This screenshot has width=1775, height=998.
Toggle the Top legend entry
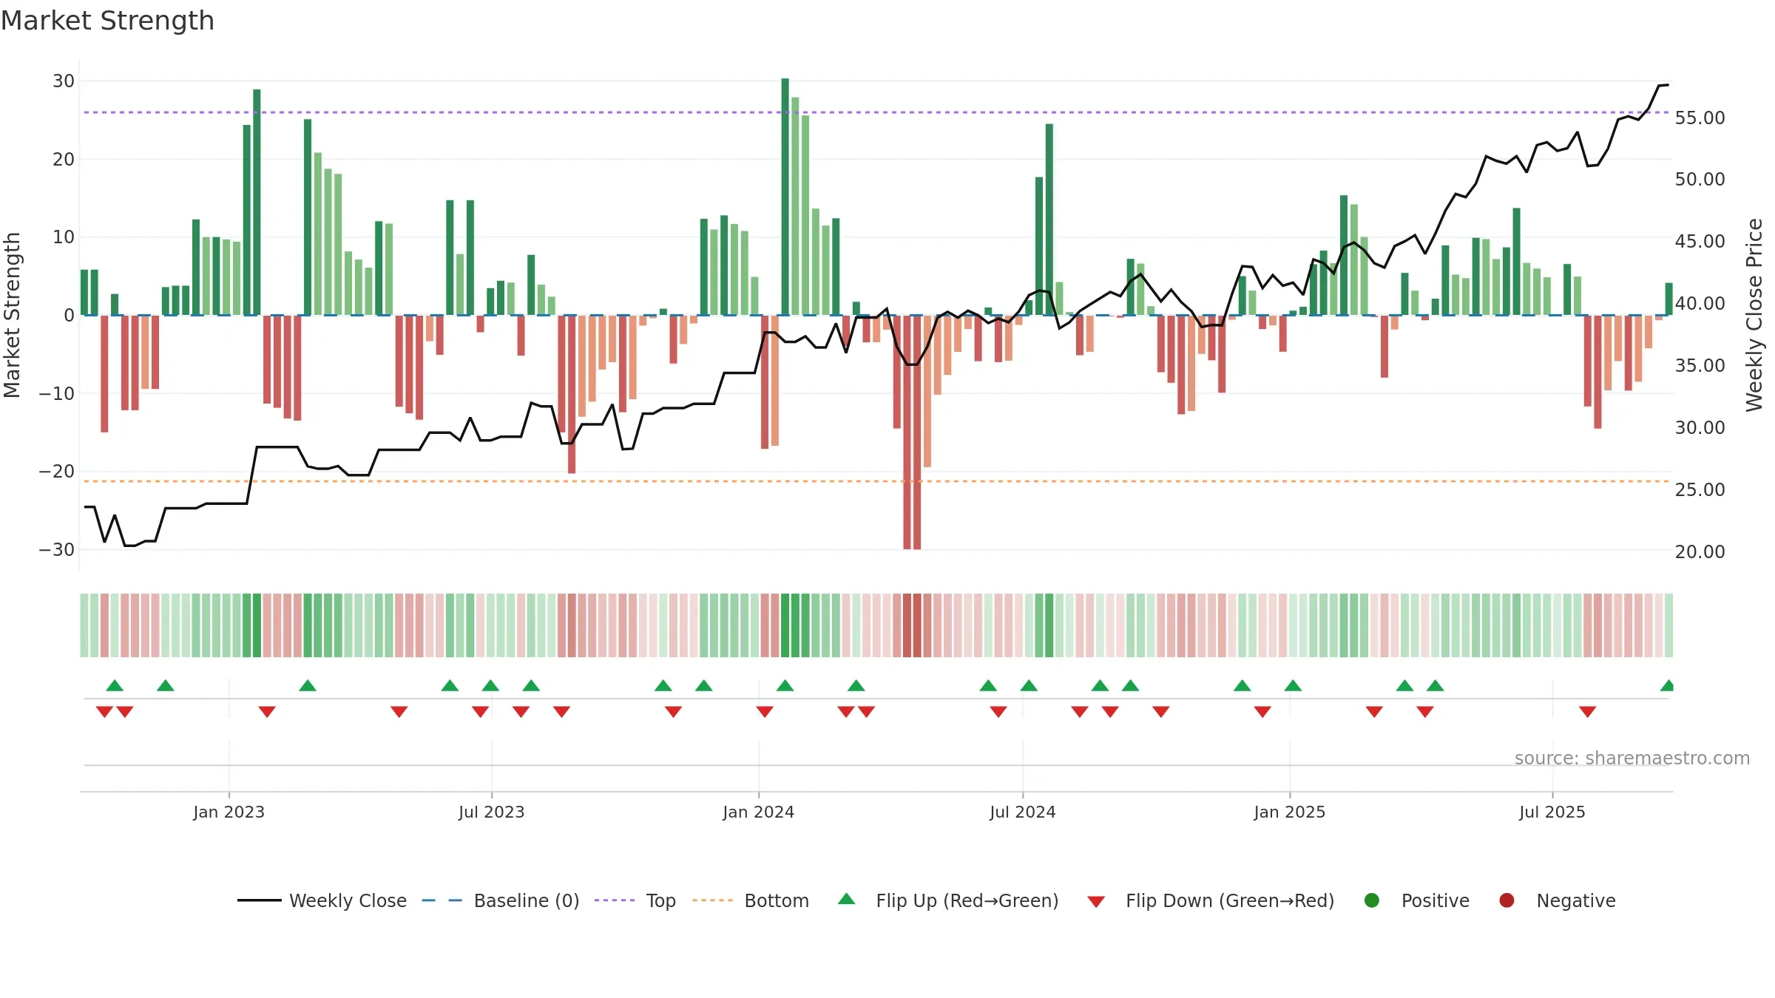(x=635, y=900)
